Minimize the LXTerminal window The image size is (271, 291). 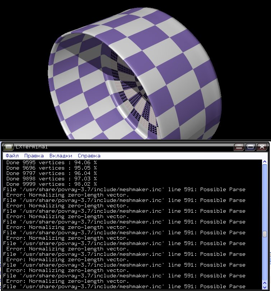[239, 147]
